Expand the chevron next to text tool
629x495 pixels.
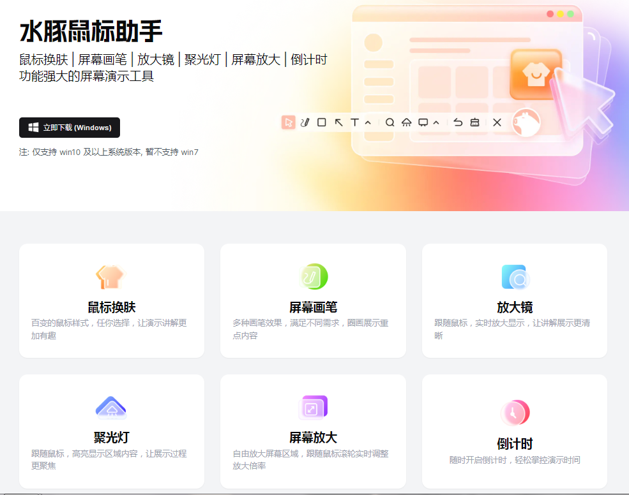coord(368,122)
